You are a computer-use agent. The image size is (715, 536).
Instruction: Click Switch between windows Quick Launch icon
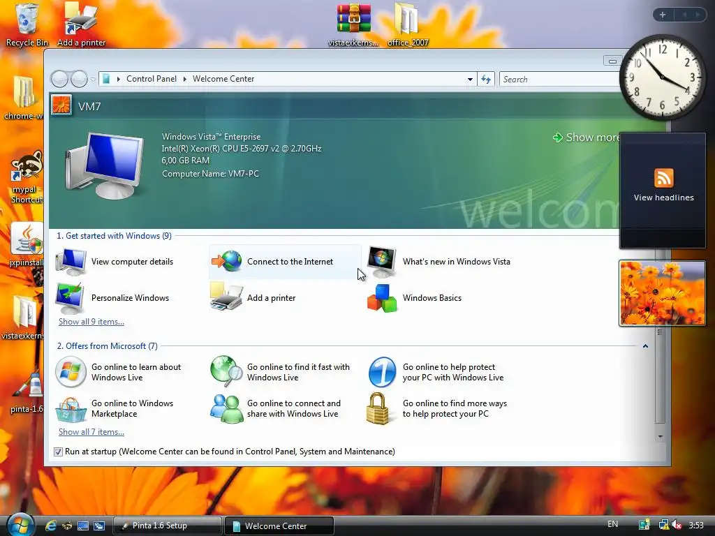99,526
